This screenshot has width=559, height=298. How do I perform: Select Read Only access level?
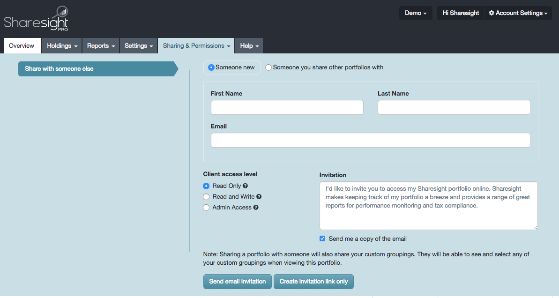click(x=206, y=186)
